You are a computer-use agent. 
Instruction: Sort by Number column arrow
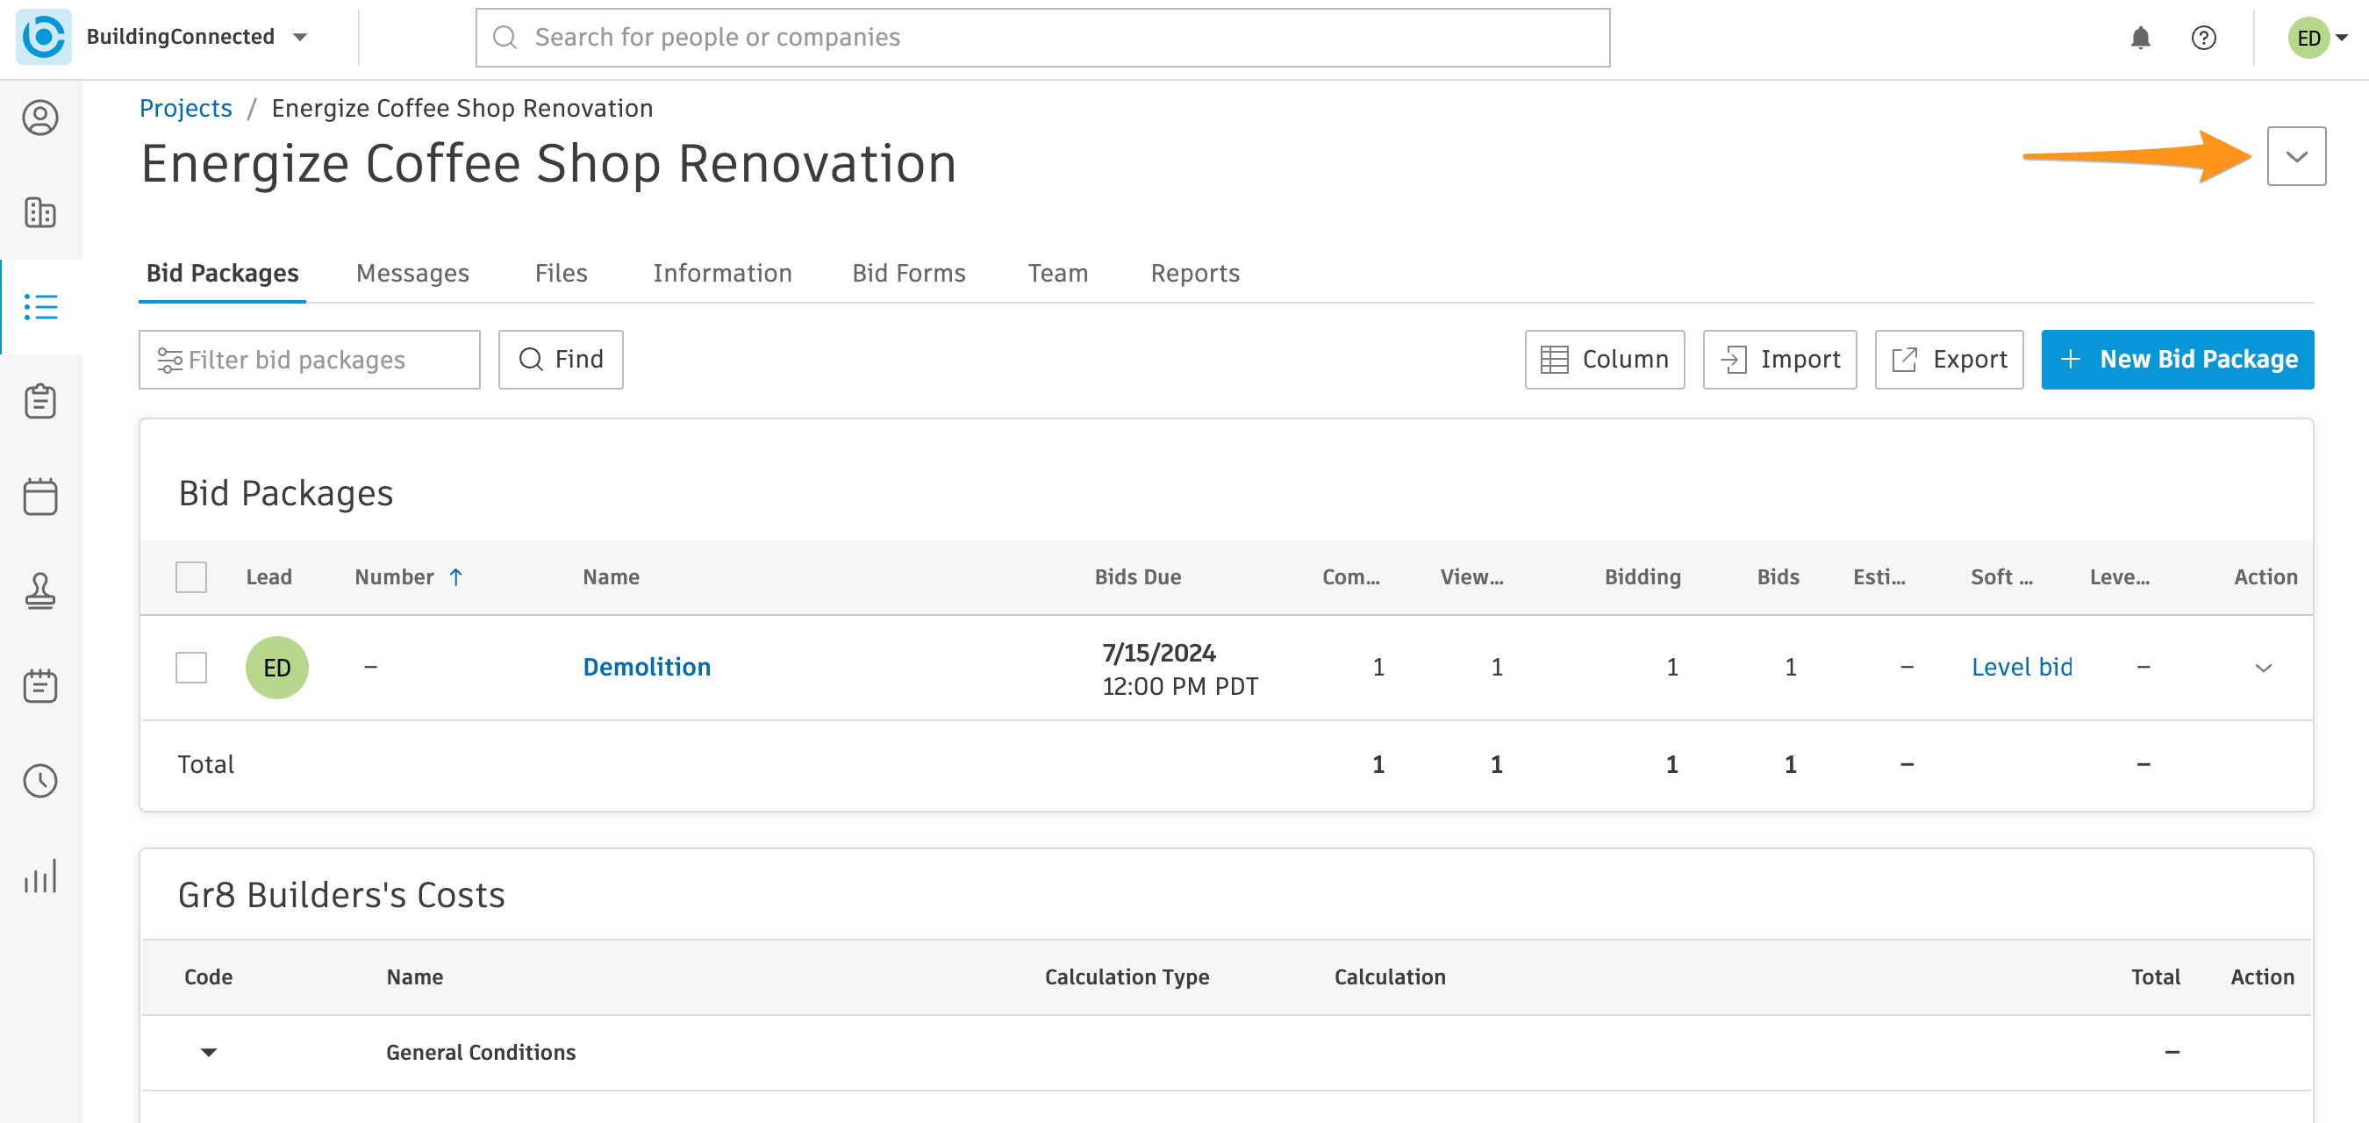(x=456, y=576)
